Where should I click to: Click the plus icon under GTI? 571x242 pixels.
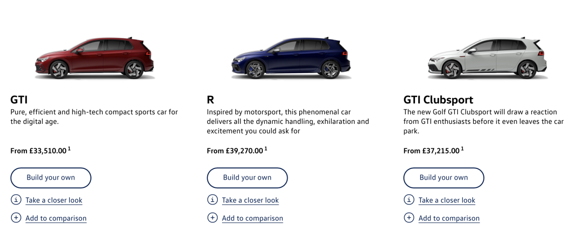[x=16, y=218]
